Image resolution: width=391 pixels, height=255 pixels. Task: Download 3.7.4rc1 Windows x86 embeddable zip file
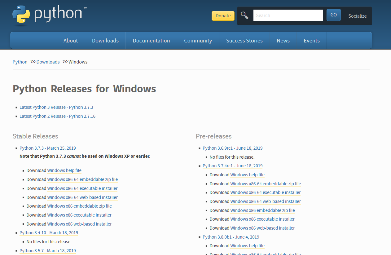263,210
